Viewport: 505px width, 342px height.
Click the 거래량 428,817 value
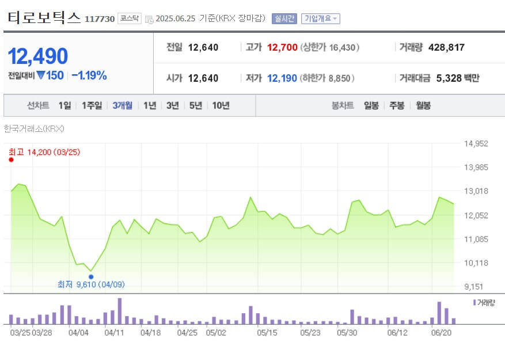pyautogui.click(x=446, y=48)
